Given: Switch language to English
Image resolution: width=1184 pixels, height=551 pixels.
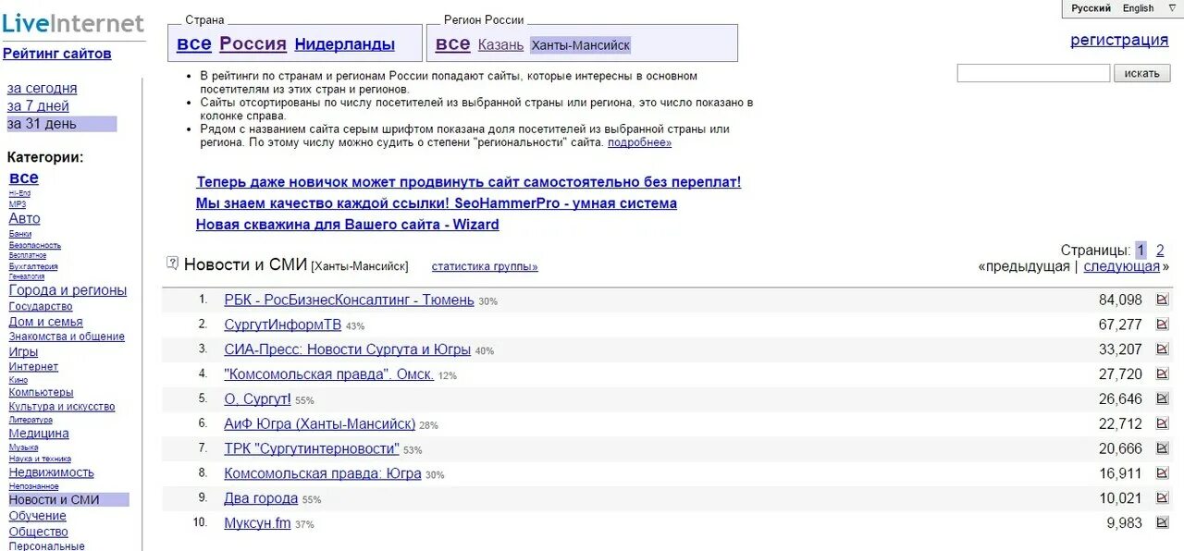Looking at the screenshot, I should coord(1138,8).
